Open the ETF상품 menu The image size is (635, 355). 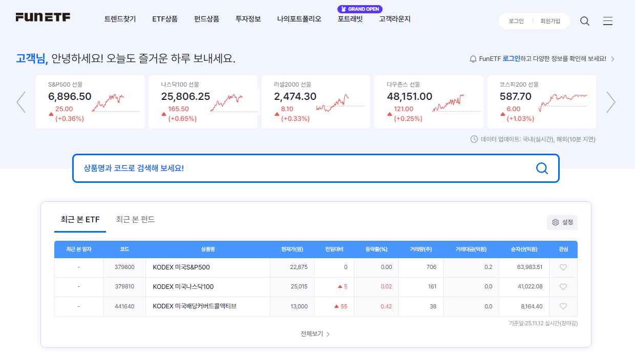point(165,19)
